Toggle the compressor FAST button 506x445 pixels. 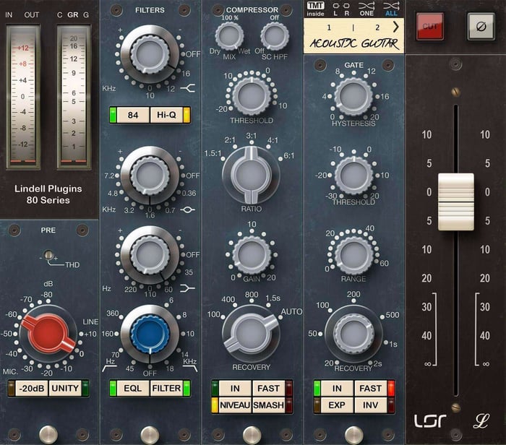pos(268,388)
